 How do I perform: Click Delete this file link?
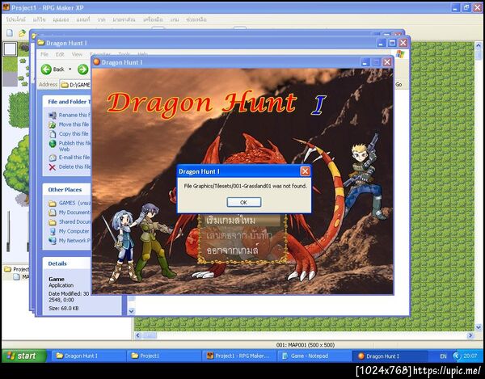coord(74,166)
